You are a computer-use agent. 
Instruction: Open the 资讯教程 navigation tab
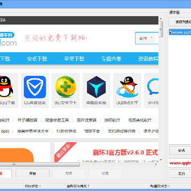point(148,58)
